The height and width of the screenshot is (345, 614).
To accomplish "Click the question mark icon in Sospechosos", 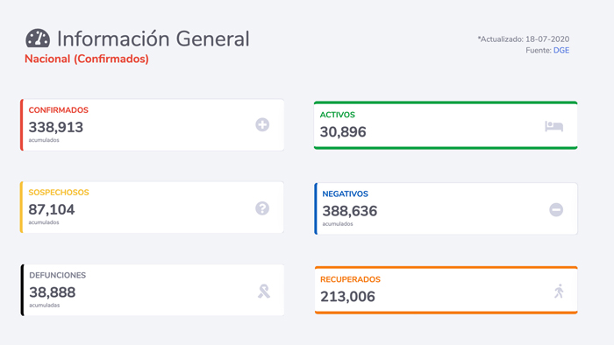I will pos(262,208).
